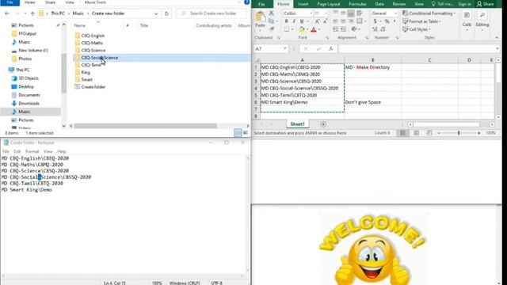This screenshot has height=285, width=507.
Task: Increase indent in Excel Alignment group
Action: coord(343,29)
